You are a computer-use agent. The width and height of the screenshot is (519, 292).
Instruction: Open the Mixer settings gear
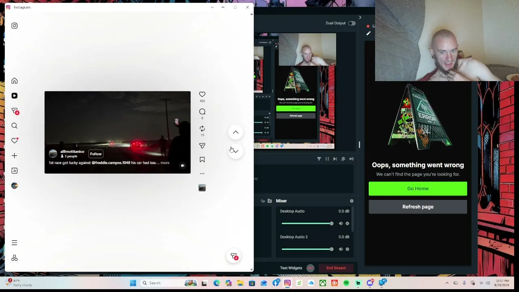coord(352,201)
